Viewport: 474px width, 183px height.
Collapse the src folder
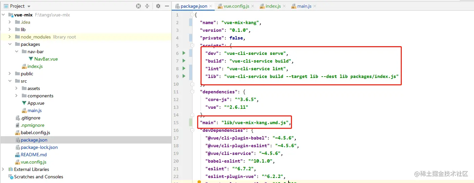pyautogui.click(x=10, y=81)
